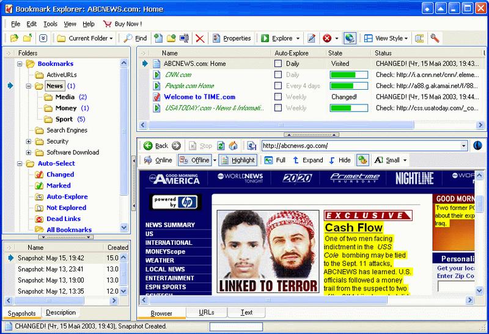Open the URL address bar dropdown
The image size is (489, 334).
click(x=464, y=146)
